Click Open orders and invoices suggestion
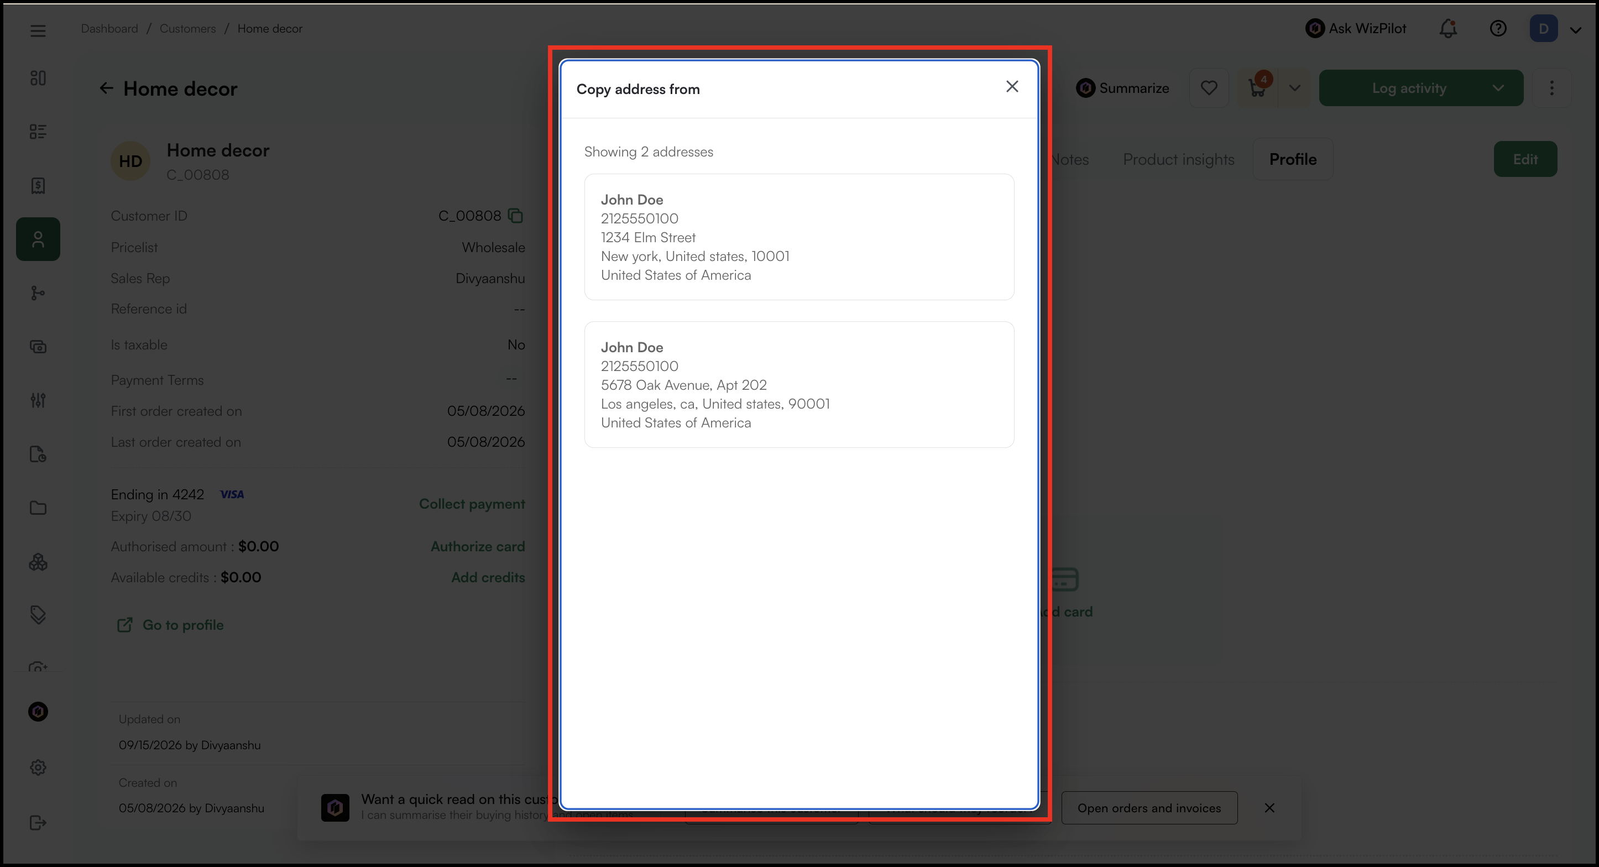The image size is (1599, 867). 1149,808
